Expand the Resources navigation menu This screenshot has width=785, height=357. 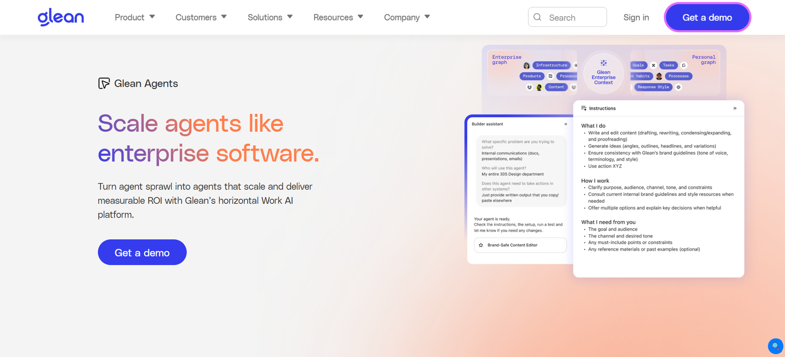tap(339, 17)
